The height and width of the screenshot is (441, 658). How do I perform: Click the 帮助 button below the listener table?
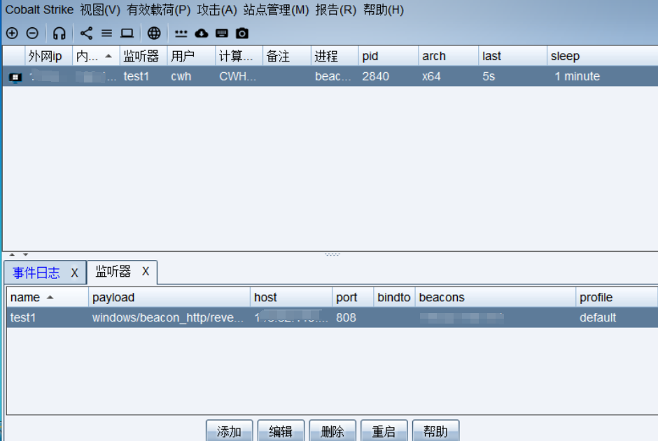point(435,431)
